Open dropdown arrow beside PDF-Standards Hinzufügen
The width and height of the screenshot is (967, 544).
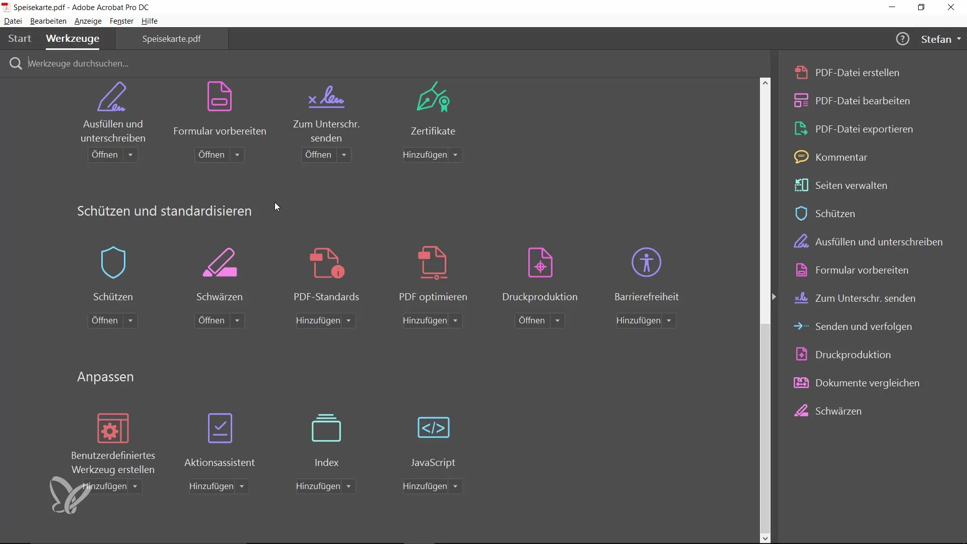[x=349, y=321]
